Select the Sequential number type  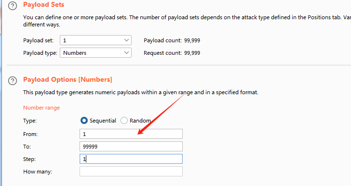[84, 121]
